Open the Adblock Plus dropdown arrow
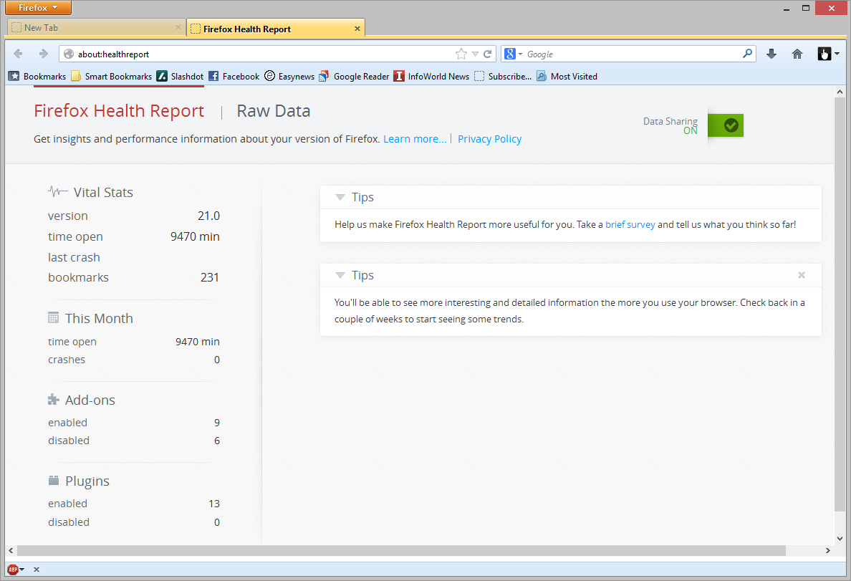Viewport: 851px width, 581px height. [21, 569]
